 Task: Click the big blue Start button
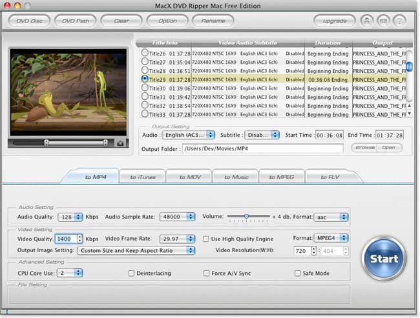click(x=384, y=259)
